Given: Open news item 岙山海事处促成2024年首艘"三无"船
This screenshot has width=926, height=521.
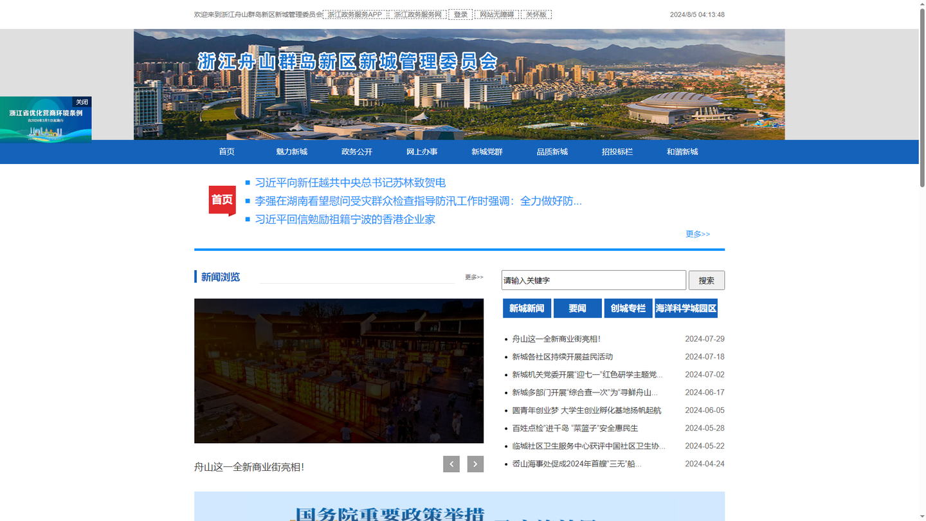Looking at the screenshot, I should (x=577, y=464).
